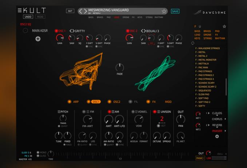Go to previous preset with left arrow
The image size is (247, 168).
click(x=80, y=11)
